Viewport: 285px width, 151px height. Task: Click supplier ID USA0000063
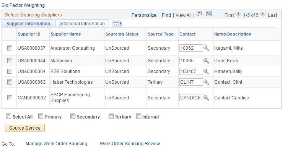click(x=31, y=82)
